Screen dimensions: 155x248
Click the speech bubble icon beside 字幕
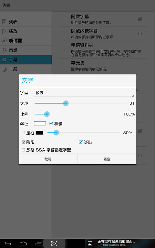4,60
